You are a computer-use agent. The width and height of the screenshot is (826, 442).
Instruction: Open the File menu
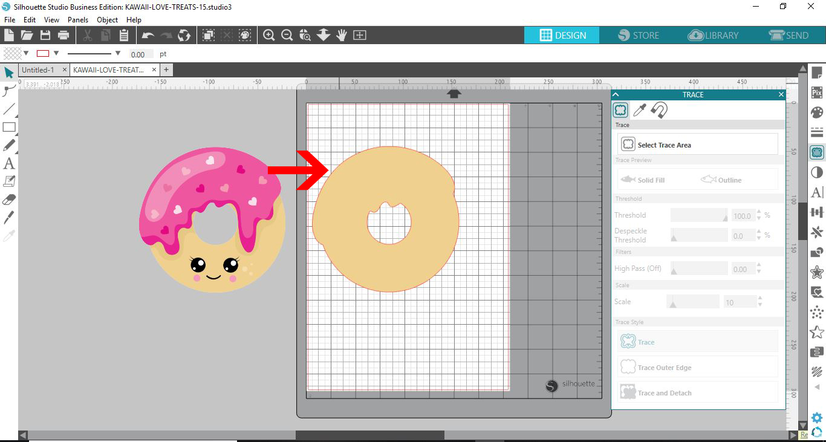click(x=10, y=20)
